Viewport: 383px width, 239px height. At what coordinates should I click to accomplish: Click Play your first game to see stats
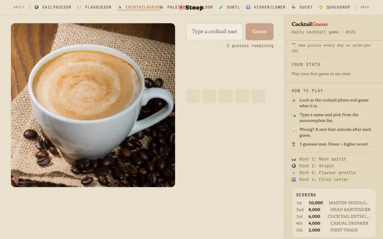(x=321, y=74)
